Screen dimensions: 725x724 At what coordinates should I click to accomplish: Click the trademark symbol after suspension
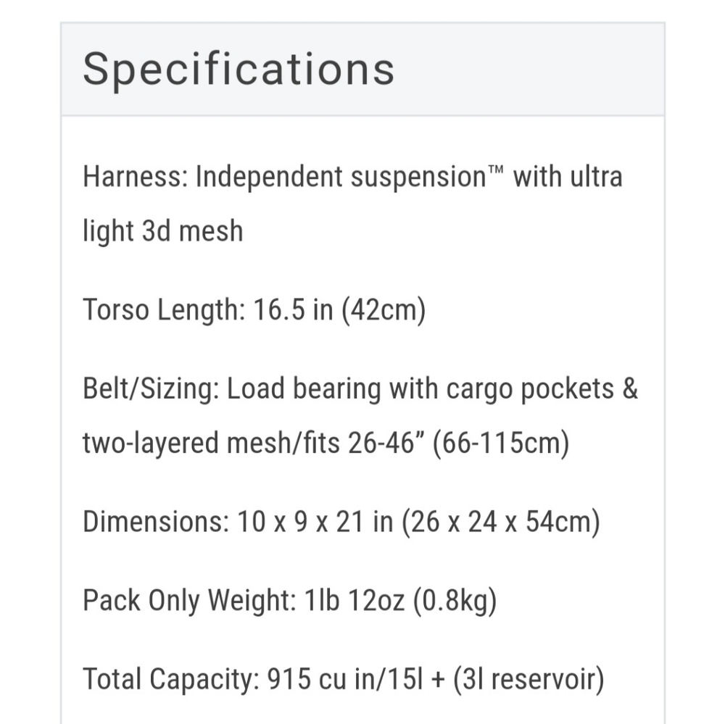click(495, 170)
